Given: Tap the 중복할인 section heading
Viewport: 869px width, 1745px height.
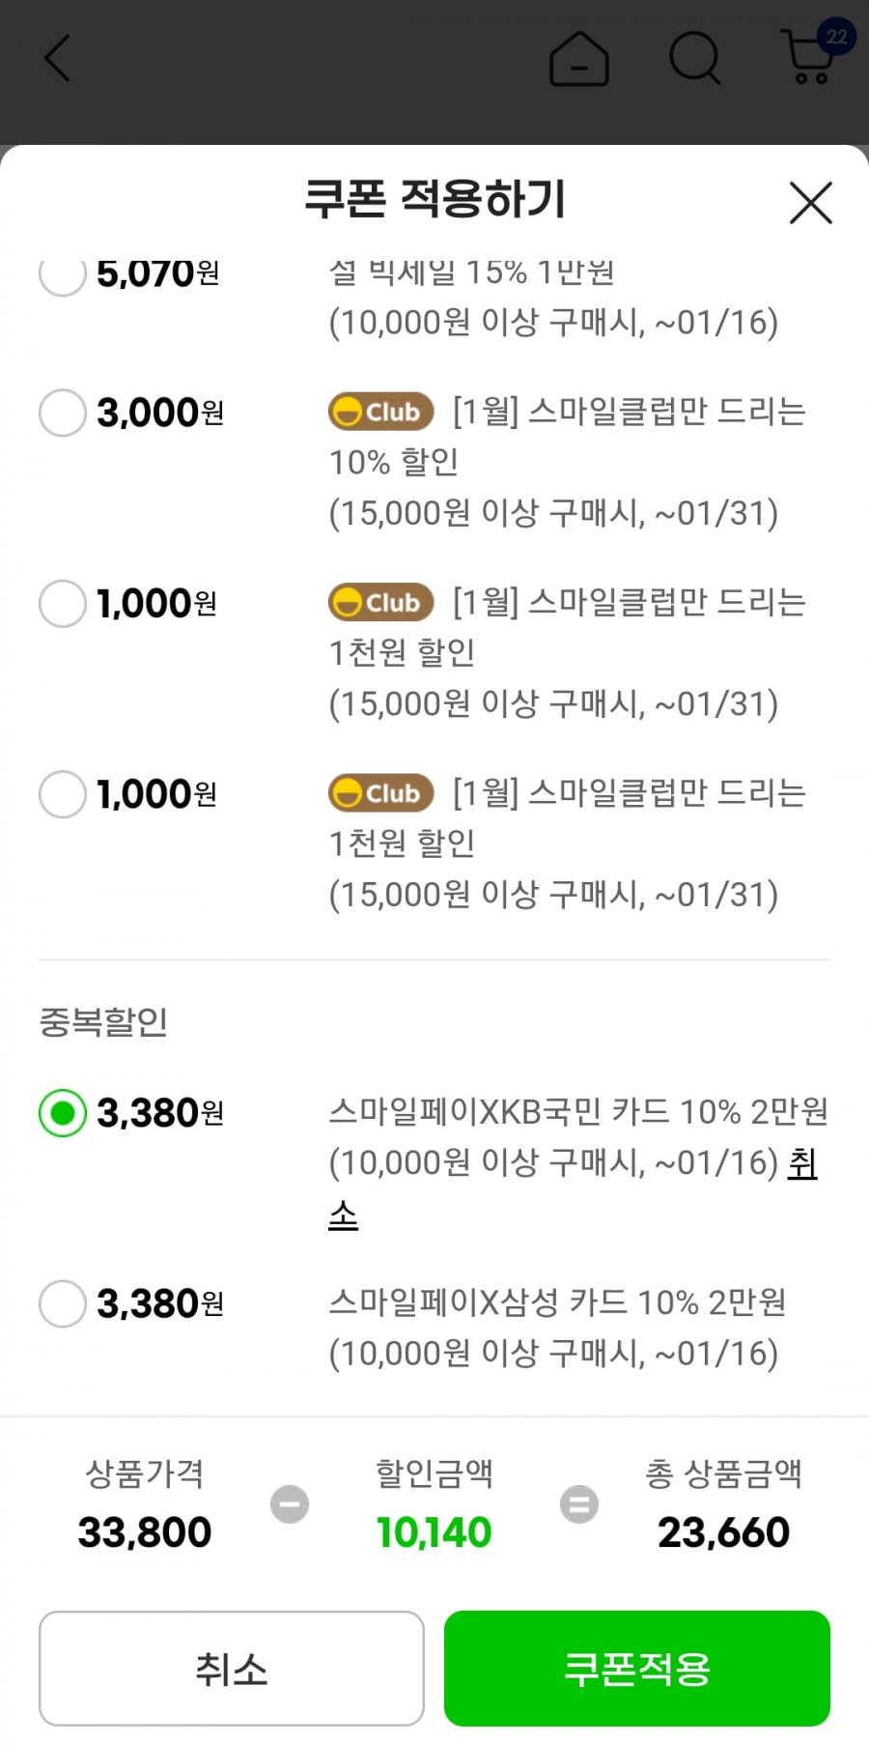Looking at the screenshot, I should (x=103, y=1021).
